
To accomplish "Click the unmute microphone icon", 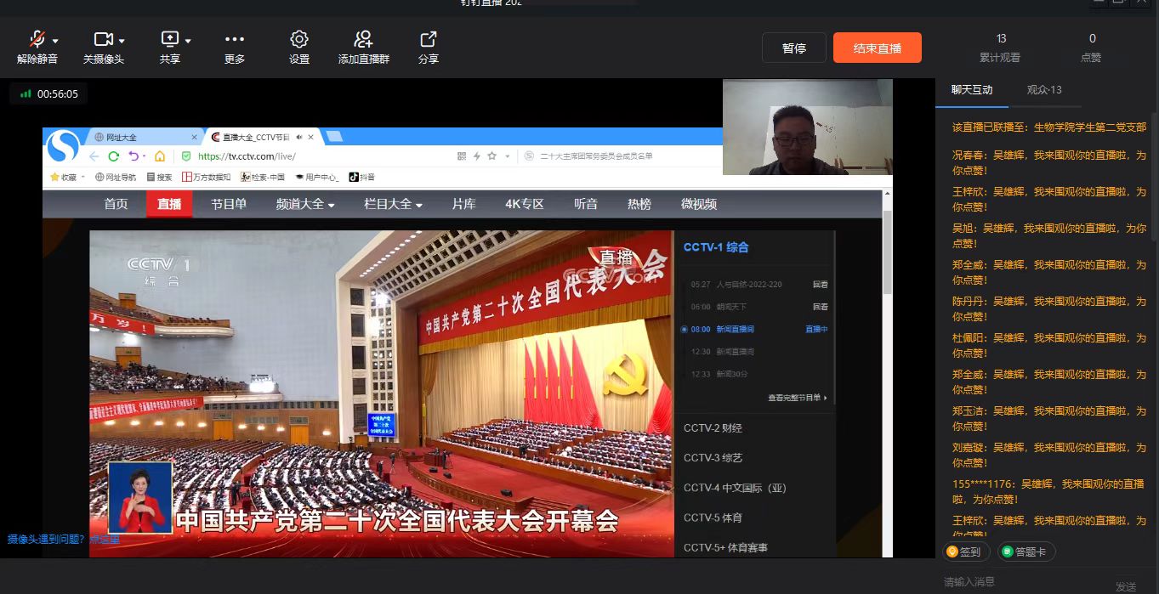I will coord(37,40).
